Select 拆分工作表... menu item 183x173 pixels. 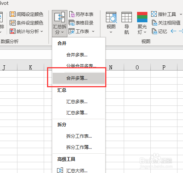click(x=79, y=136)
